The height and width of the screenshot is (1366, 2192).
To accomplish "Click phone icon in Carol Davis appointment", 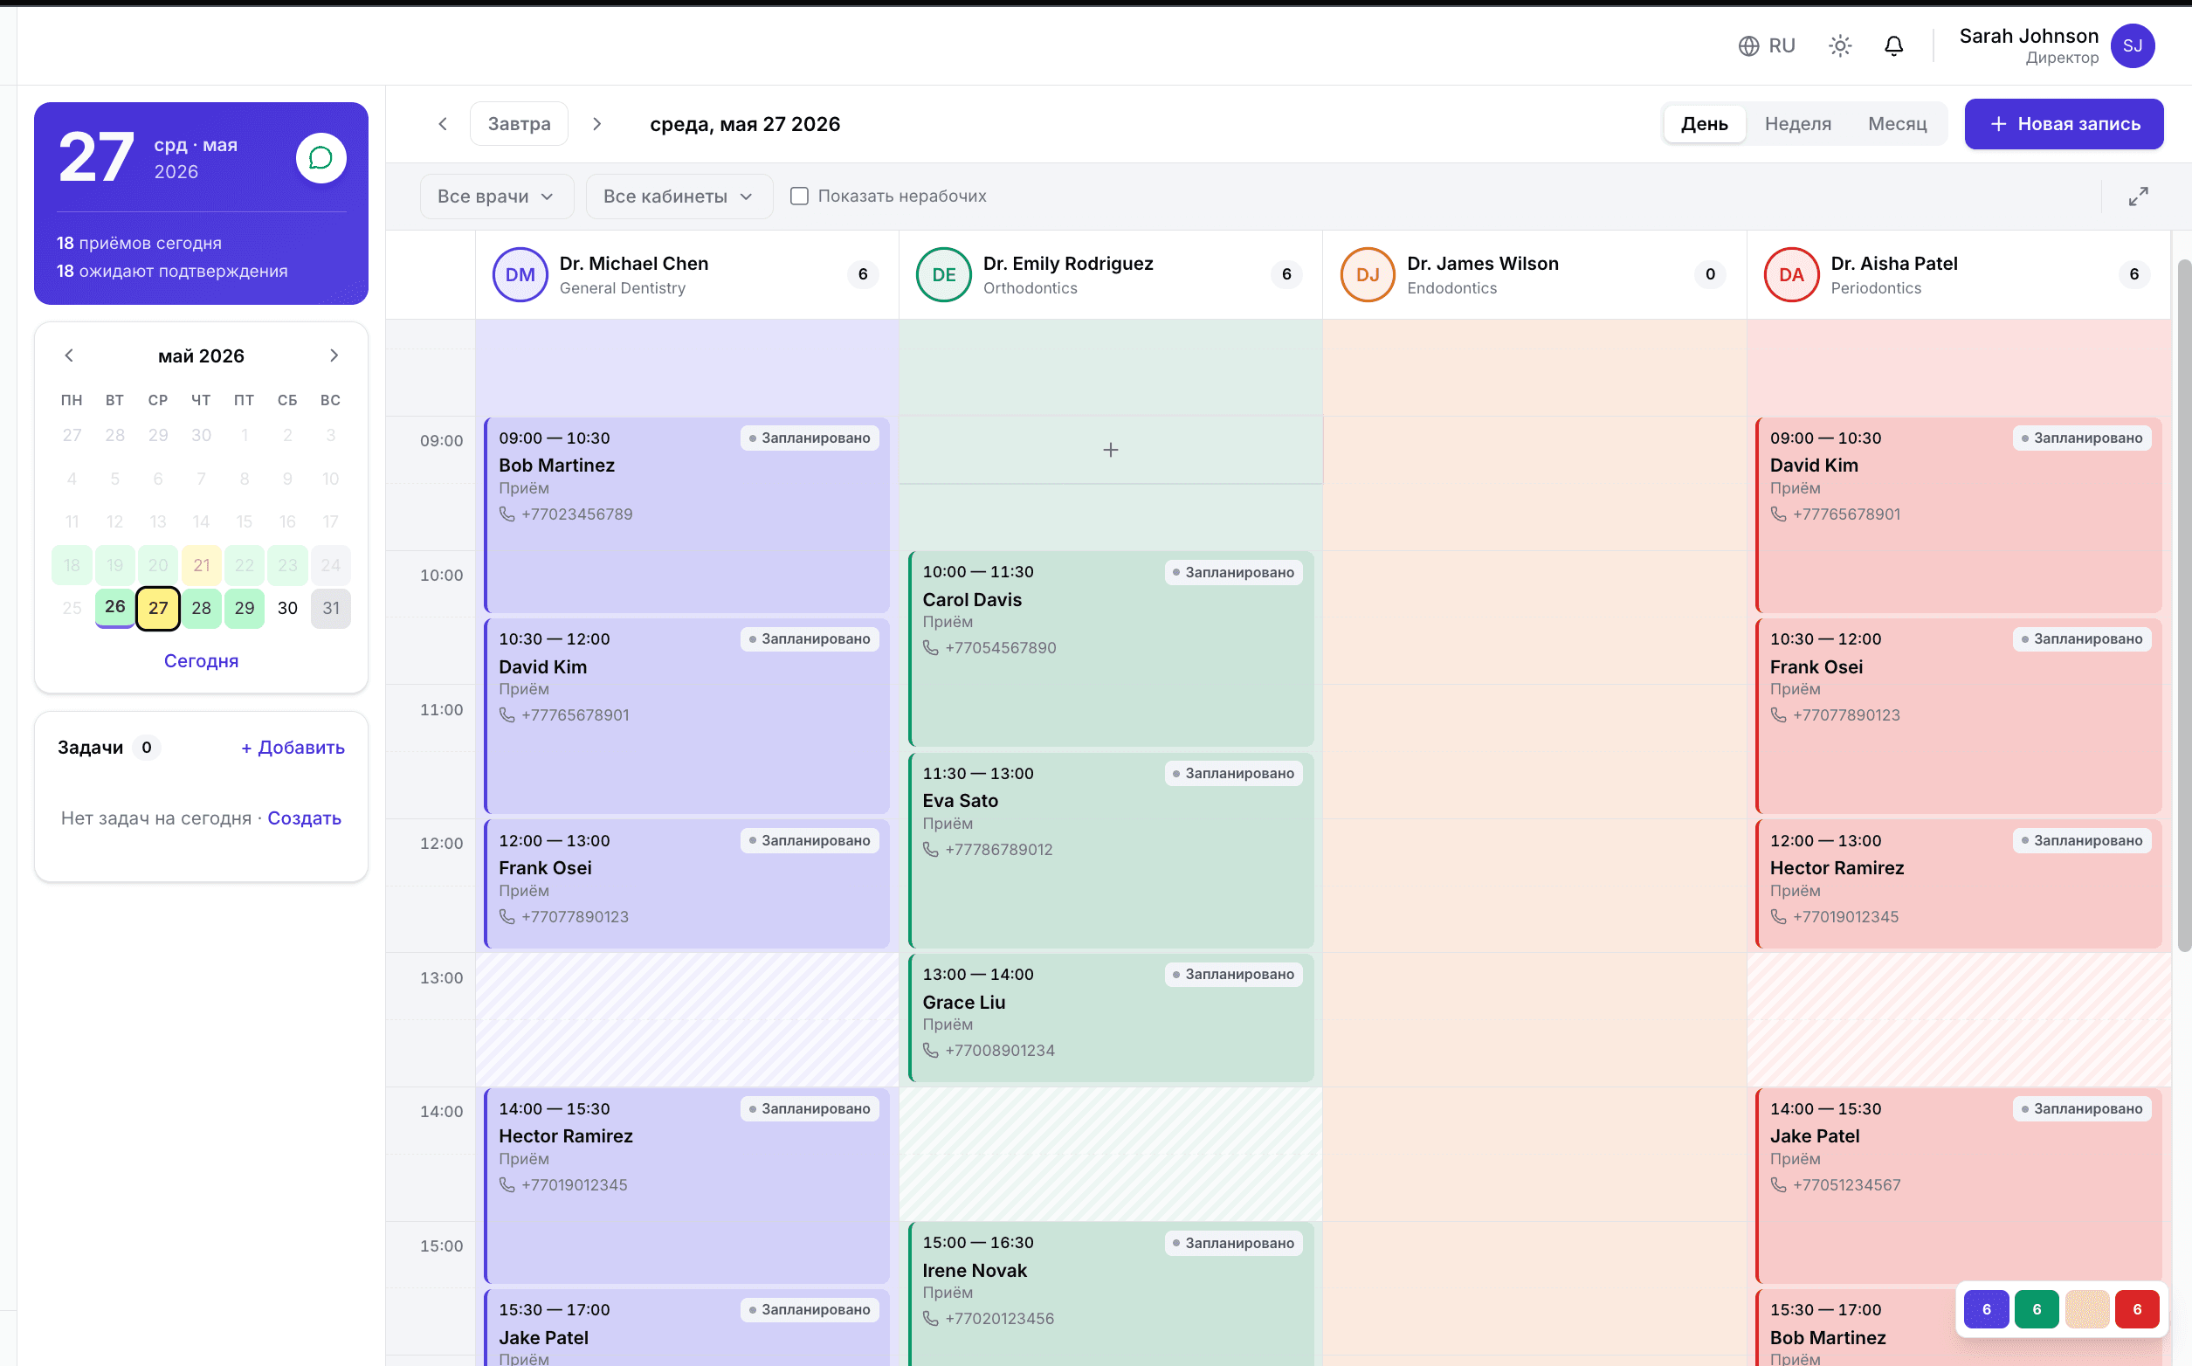I will 931,648.
